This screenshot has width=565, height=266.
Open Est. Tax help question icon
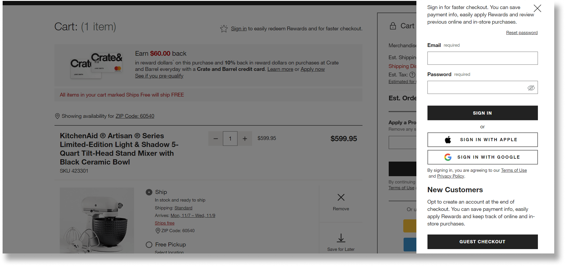click(x=412, y=75)
